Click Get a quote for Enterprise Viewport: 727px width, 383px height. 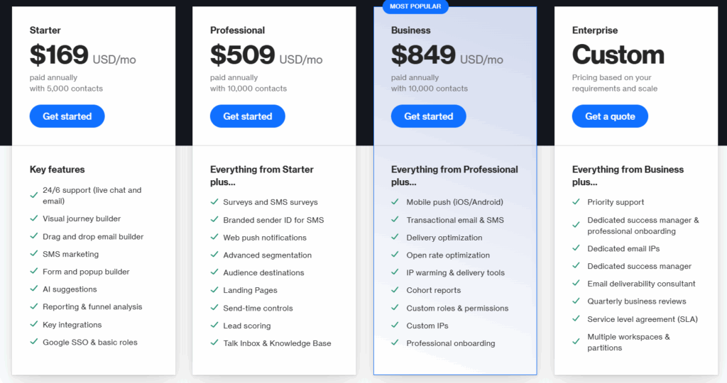[610, 116]
